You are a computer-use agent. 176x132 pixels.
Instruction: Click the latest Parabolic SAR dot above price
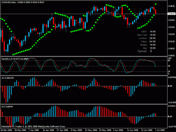point(156,4)
